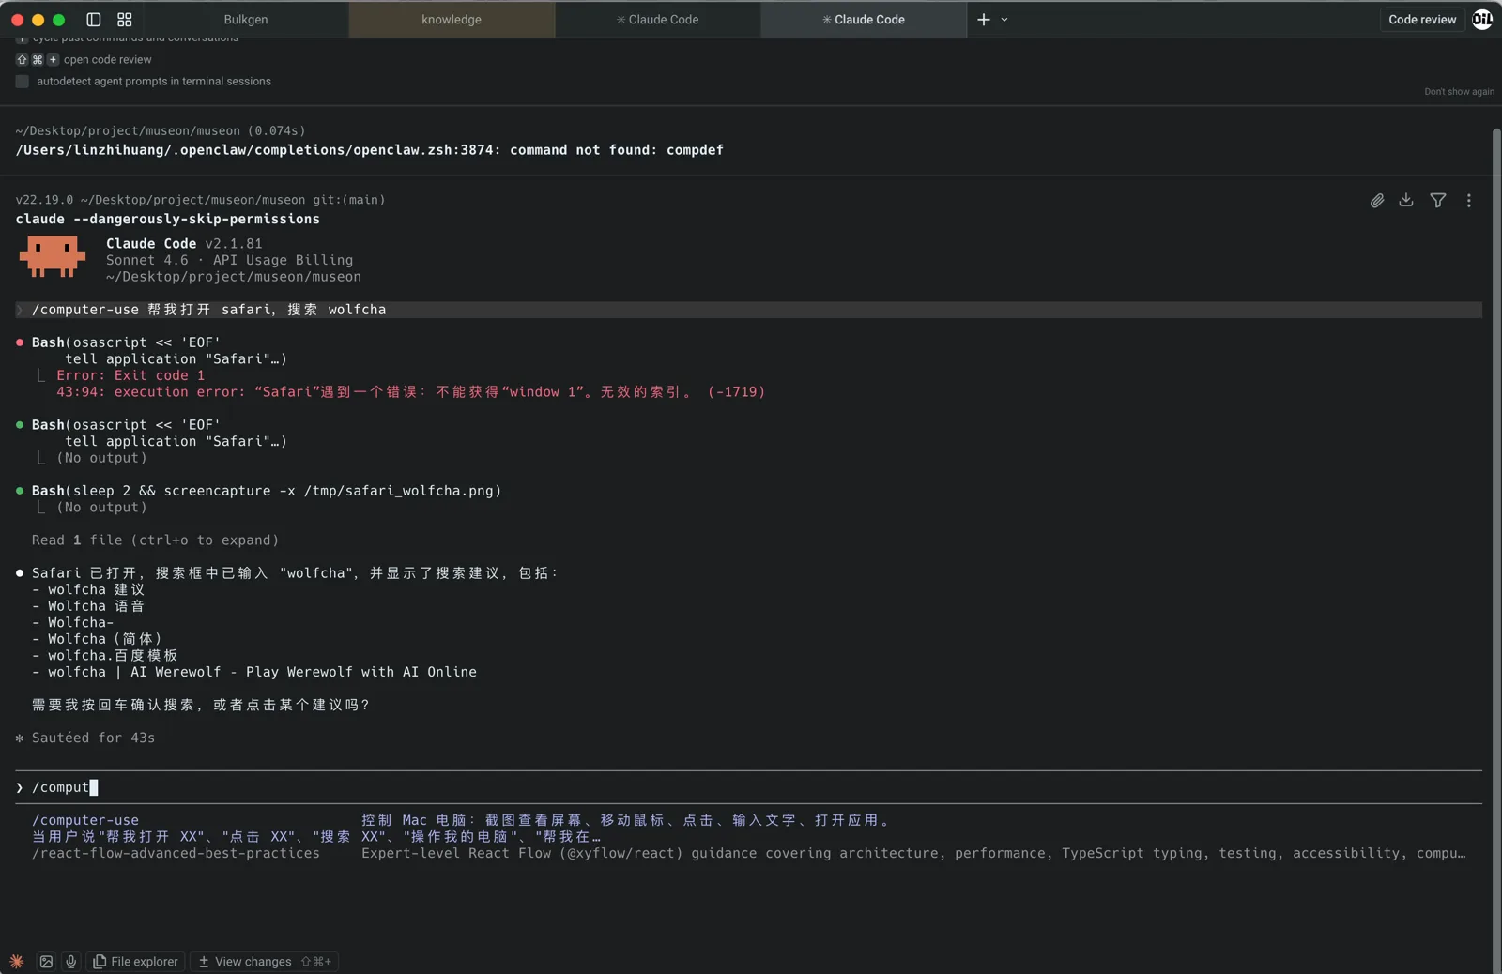Click the microphone voice input icon

pos(70,961)
